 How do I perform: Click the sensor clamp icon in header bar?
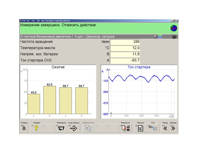click(x=174, y=36)
